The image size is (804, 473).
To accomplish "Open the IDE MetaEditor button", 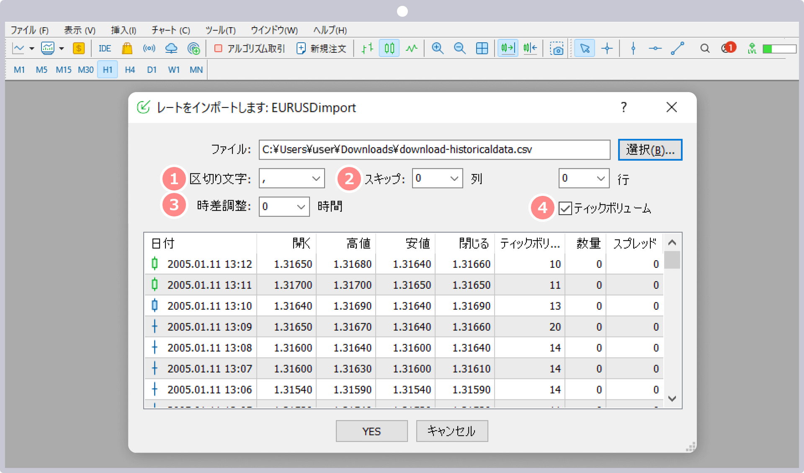I will tap(105, 49).
